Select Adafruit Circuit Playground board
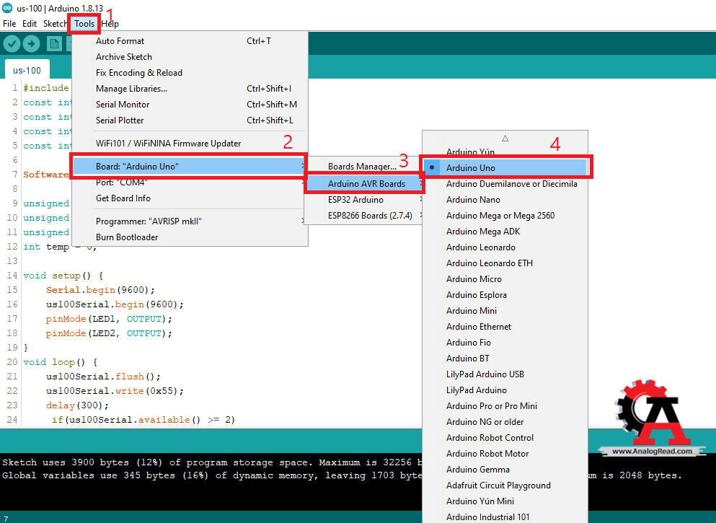This screenshot has width=716, height=523. [x=505, y=485]
